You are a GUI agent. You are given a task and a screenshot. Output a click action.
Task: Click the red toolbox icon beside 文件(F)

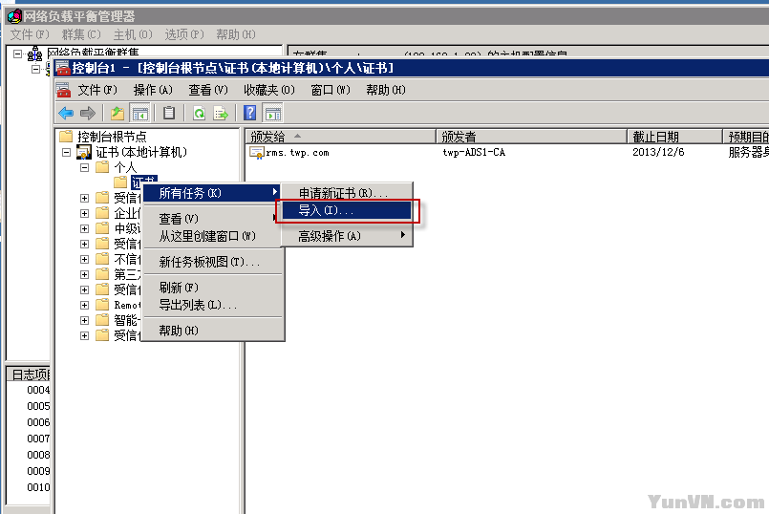click(x=63, y=90)
